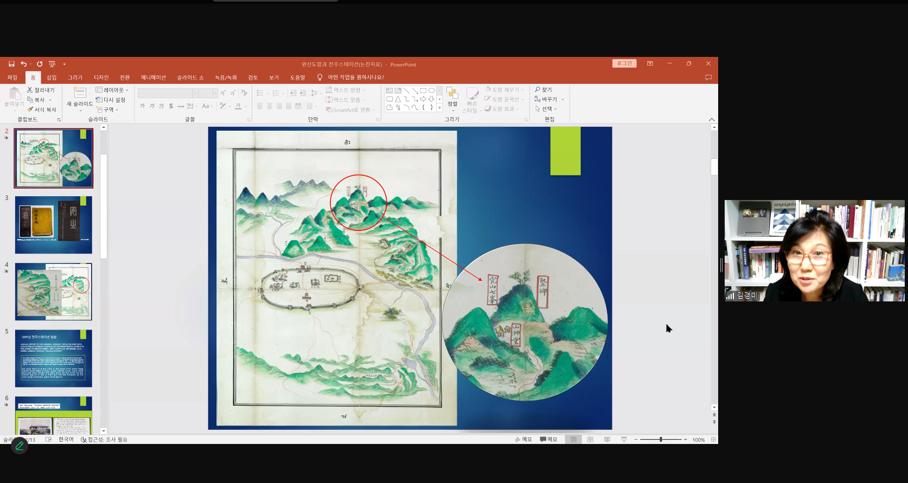Toggle align text right
Image resolution: width=908 pixels, height=483 pixels.
[279, 106]
